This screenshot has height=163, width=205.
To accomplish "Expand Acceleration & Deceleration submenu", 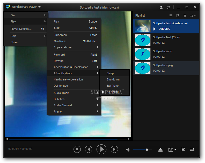I will [74, 67].
